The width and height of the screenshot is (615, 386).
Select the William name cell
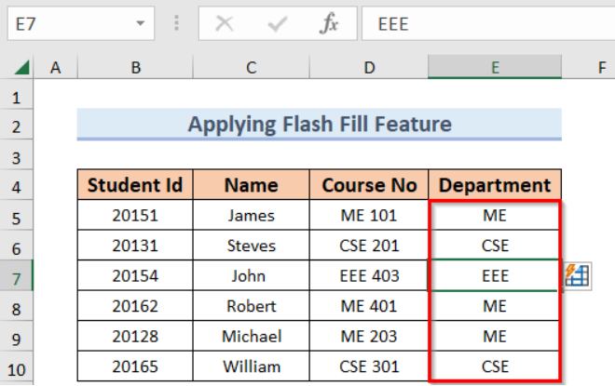click(x=251, y=366)
